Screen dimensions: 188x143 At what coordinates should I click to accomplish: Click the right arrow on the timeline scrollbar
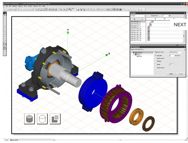pos(184,36)
